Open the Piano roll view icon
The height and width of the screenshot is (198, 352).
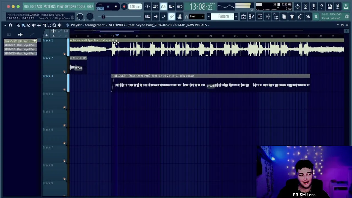pos(251,17)
